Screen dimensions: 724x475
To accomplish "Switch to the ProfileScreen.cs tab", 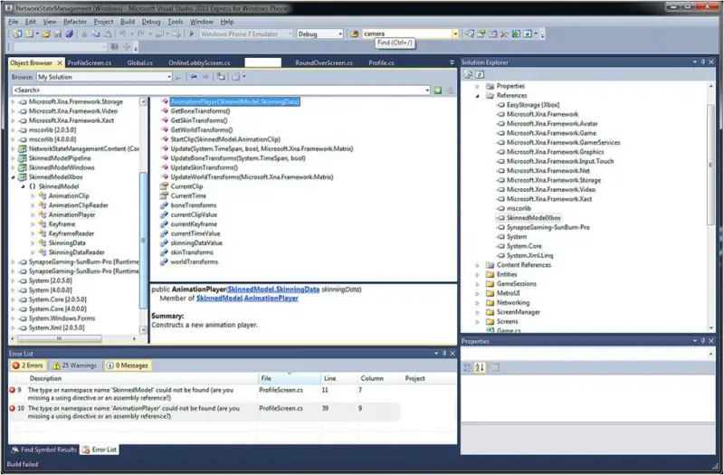I will point(89,62).
